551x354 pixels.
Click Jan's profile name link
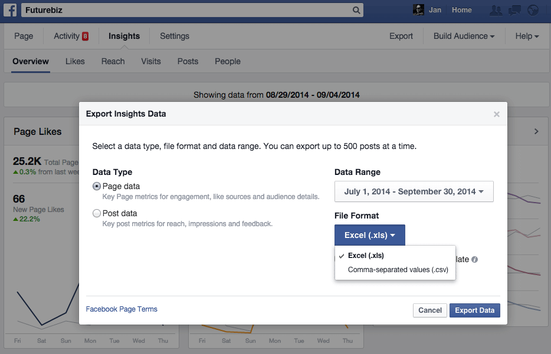point(435,10)
